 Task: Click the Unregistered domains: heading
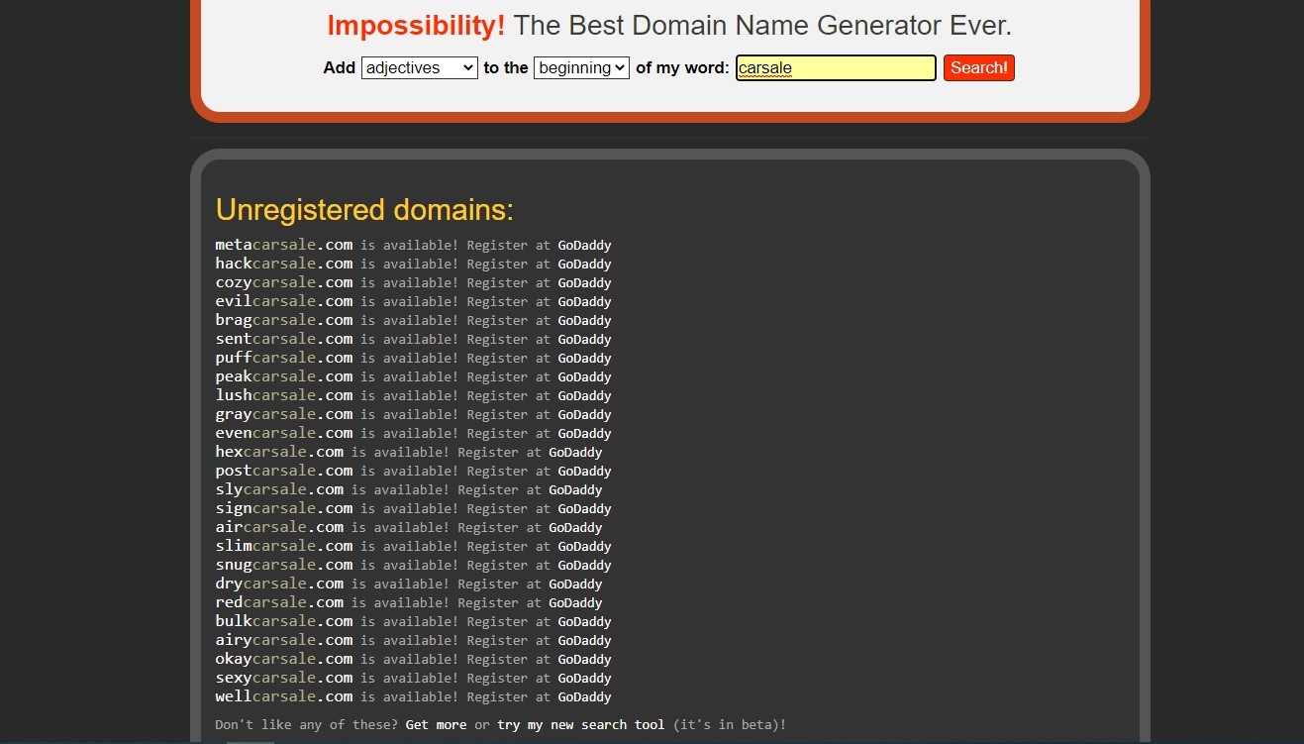click(x=364, y=210)
